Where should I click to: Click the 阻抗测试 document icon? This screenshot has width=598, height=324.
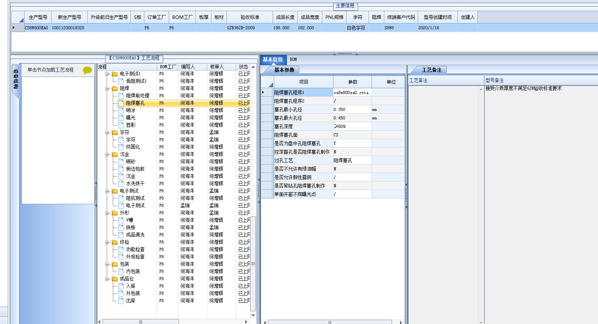[x=121, y=198]
